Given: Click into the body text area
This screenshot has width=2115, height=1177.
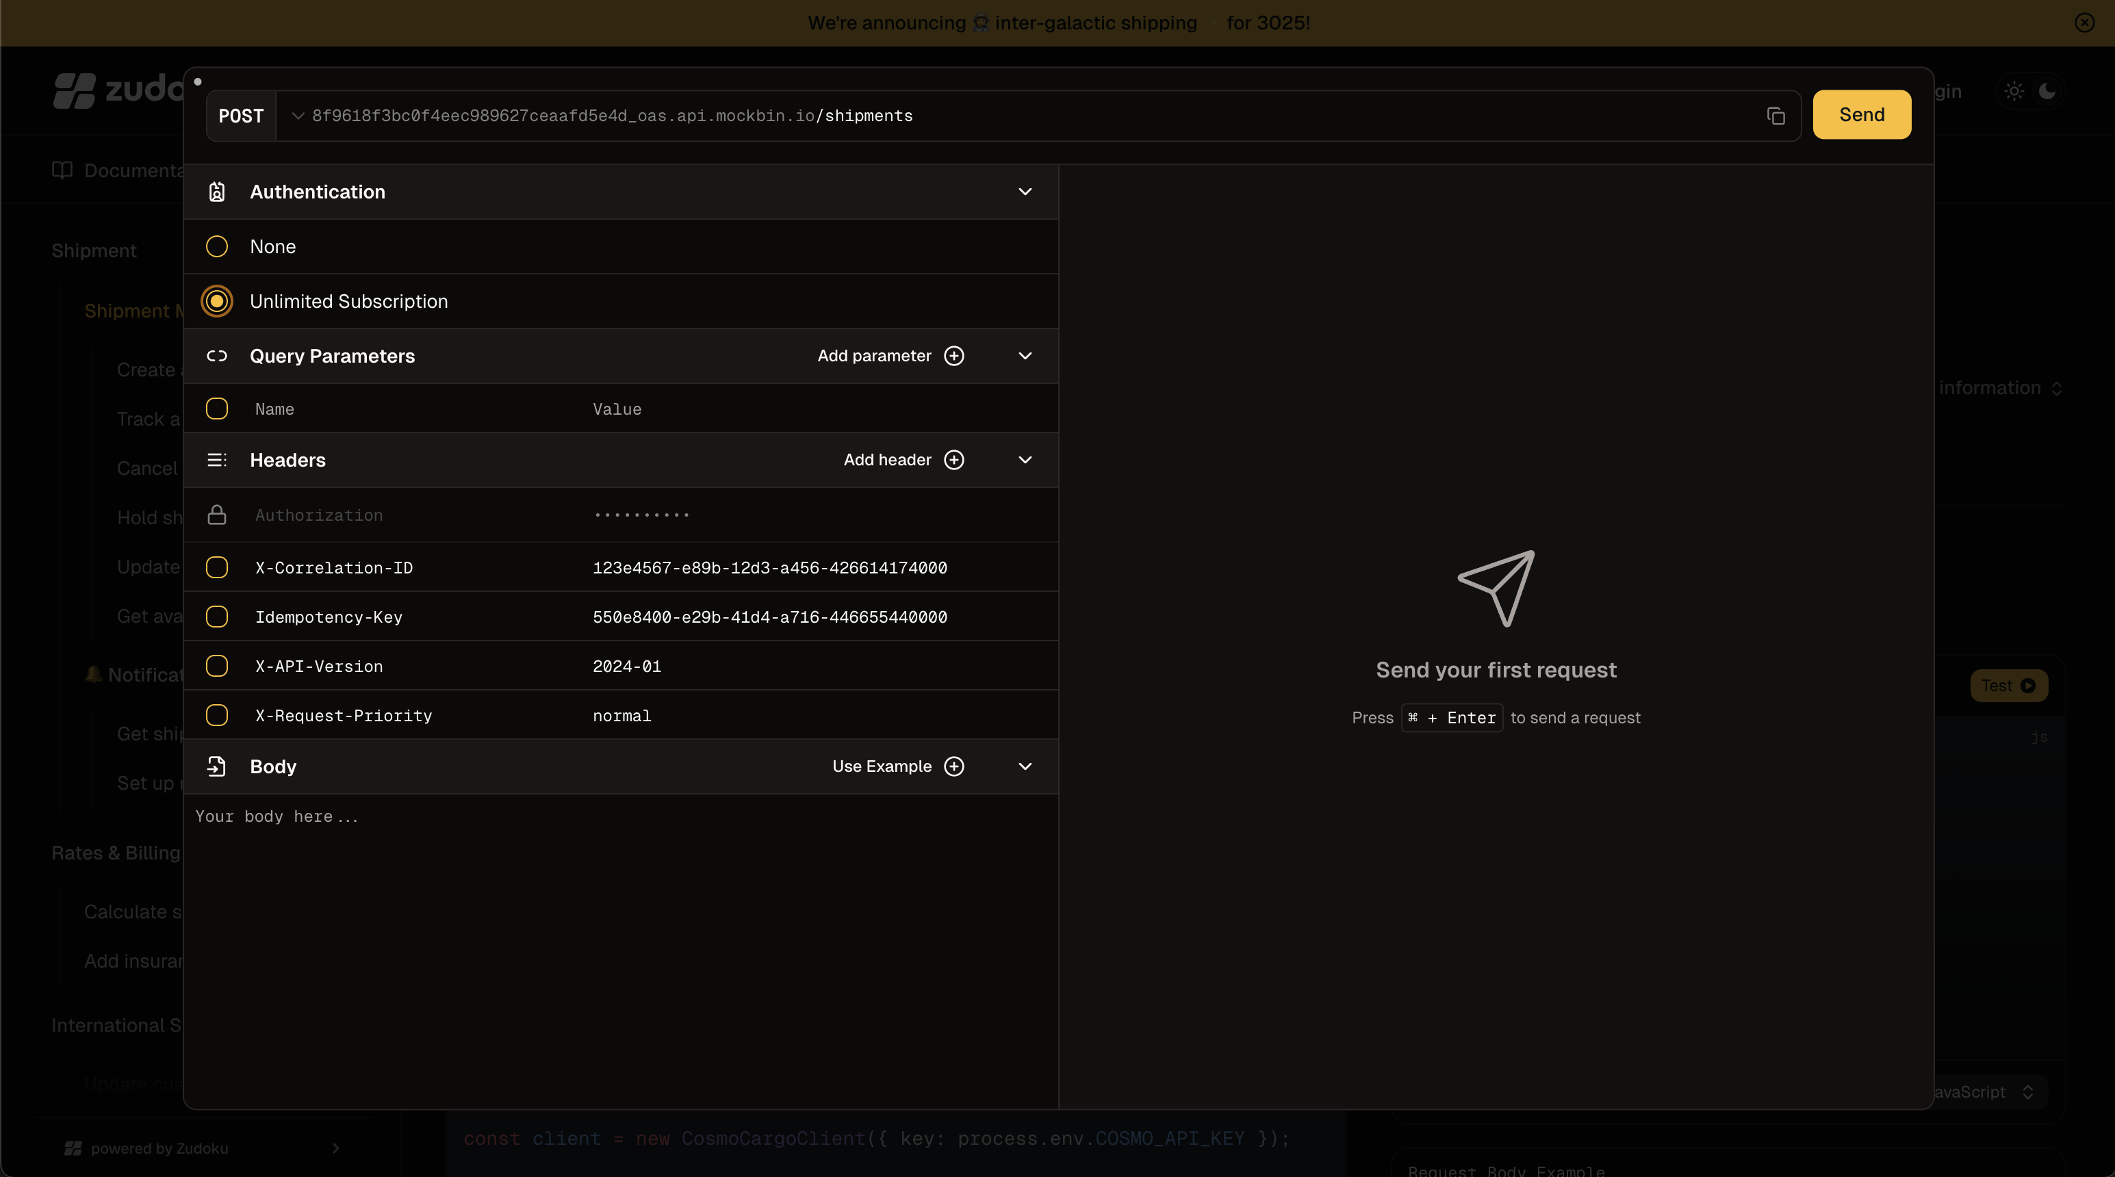Looking at the screenshot, I should point(620,944).
